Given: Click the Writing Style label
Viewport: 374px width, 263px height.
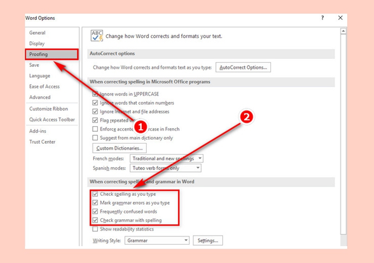Looking at the screenshot, I should pos(107,241).
